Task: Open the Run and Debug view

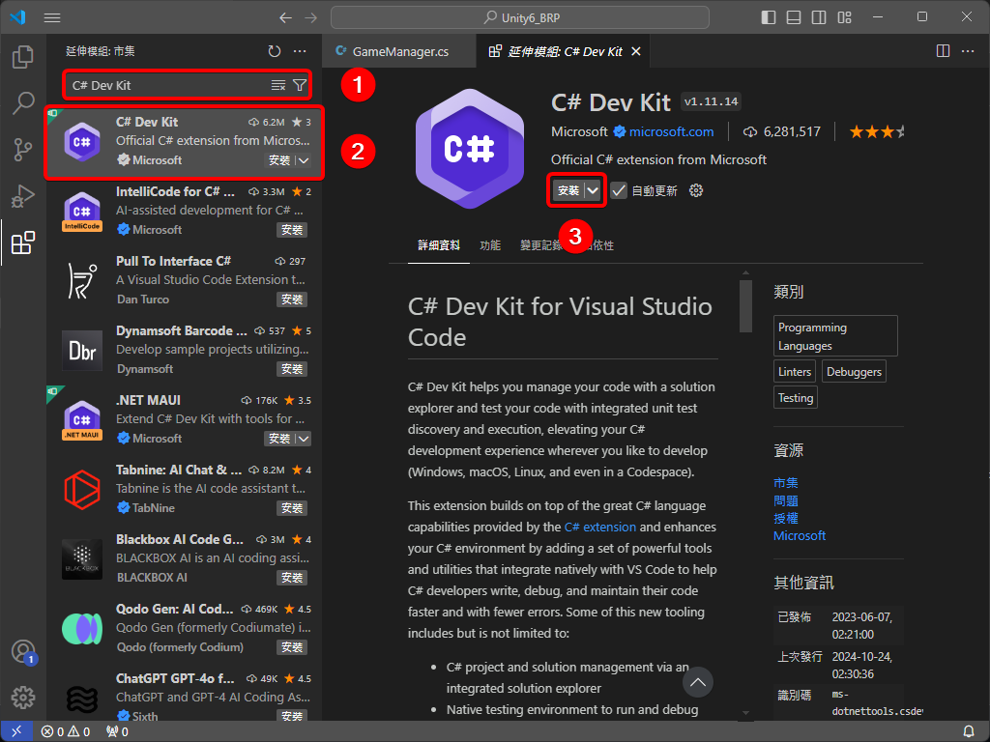Action: [23, 196]
